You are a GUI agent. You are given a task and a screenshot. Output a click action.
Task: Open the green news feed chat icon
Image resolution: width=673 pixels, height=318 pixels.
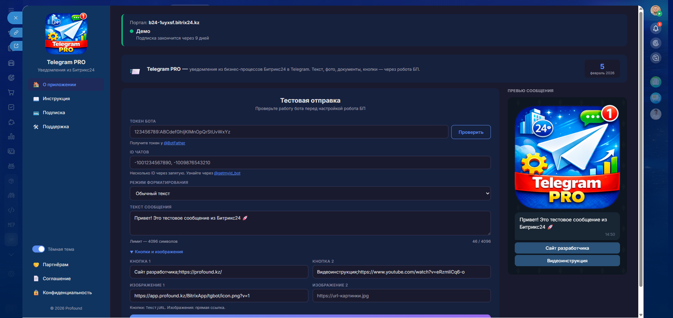pyautogui.click(x=655, y=82)
